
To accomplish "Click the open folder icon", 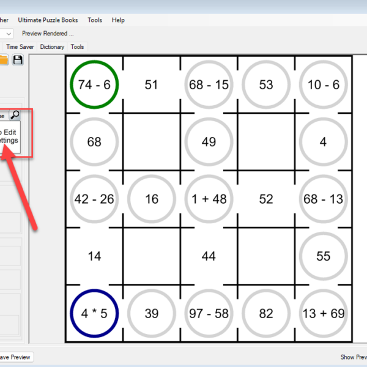I will [4, 59].
